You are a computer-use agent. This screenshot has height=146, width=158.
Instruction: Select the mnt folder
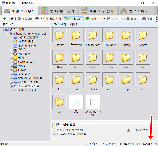tap(76, 80)
